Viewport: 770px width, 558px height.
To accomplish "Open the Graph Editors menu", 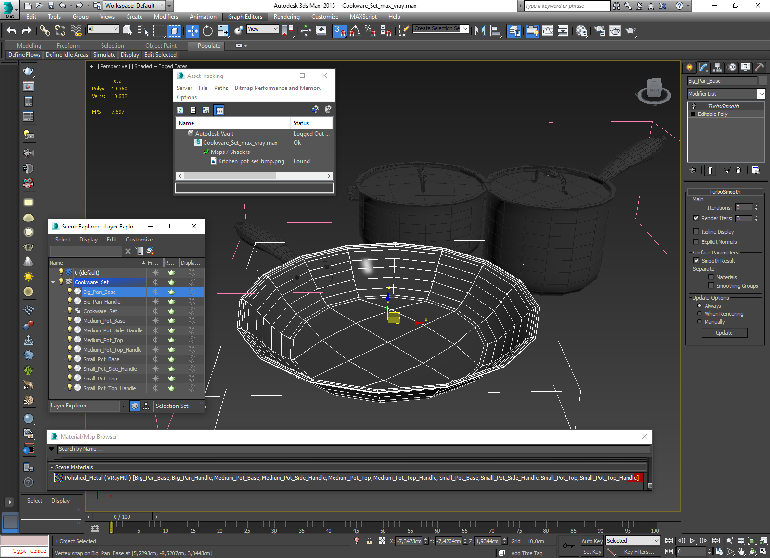I will point(245,17).
